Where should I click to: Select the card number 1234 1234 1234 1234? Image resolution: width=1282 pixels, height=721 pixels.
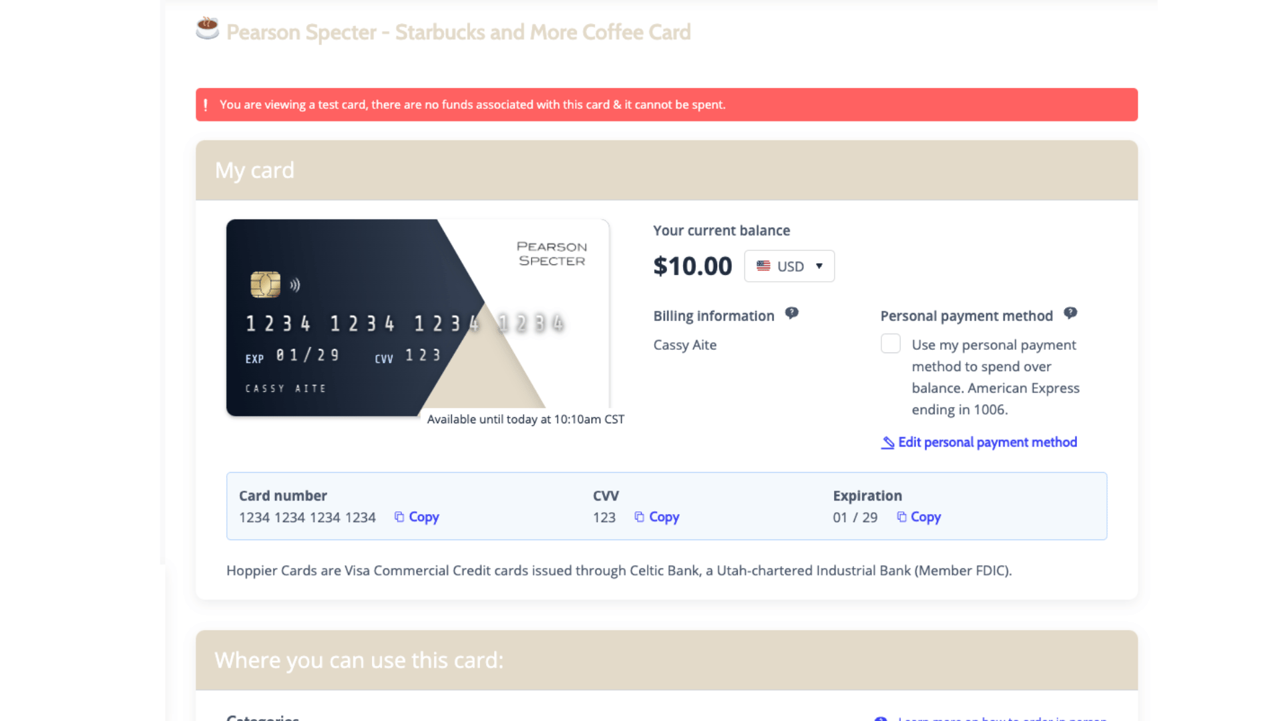[x=307, y=517]
